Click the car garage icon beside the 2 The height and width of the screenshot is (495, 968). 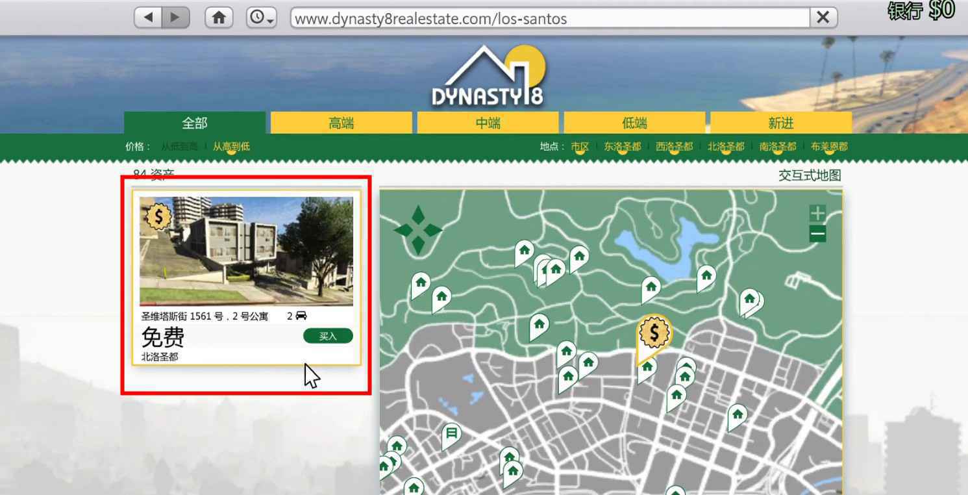point(301,316)
